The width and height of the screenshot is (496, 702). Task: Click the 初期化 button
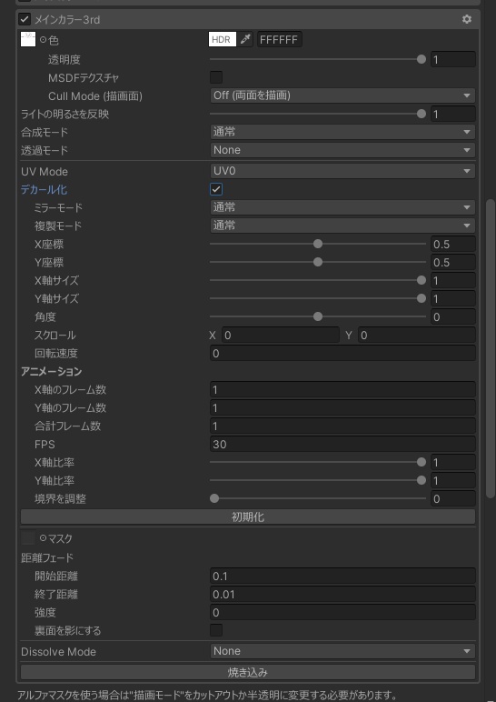point(248,517)
